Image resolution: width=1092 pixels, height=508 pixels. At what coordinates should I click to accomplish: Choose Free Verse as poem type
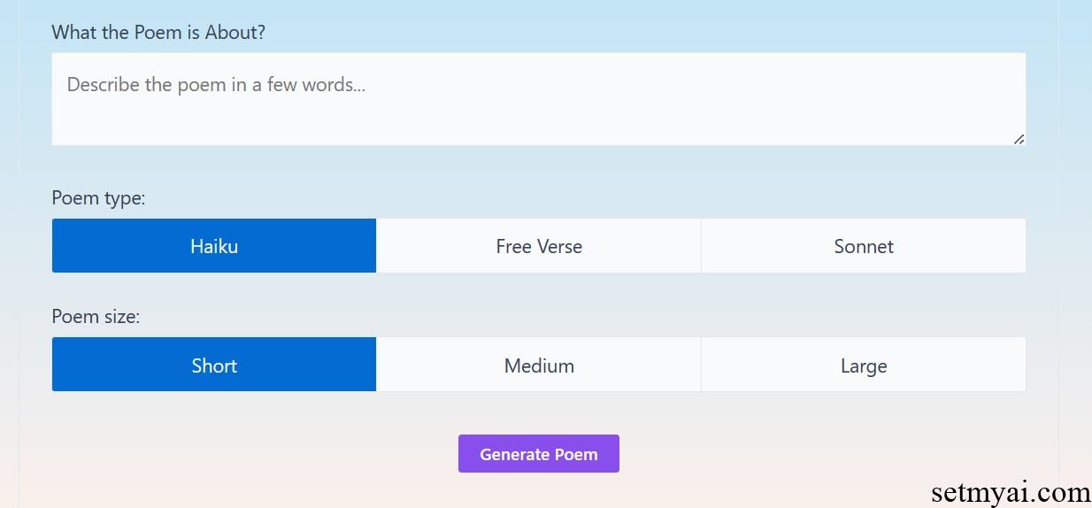pos(539,246)
